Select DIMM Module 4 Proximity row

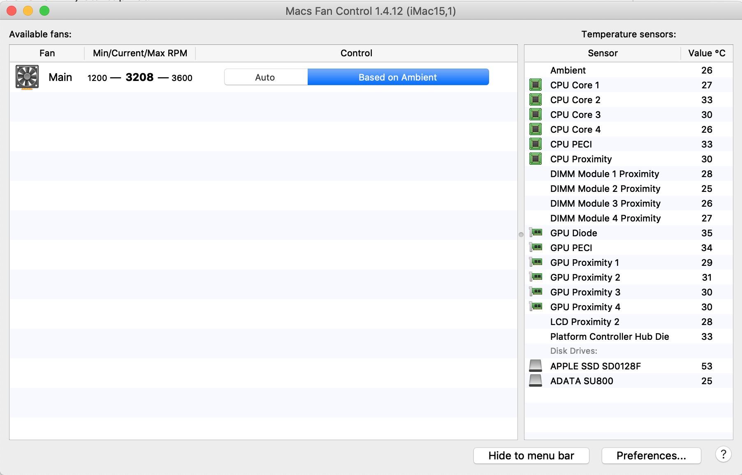(629, 218)
